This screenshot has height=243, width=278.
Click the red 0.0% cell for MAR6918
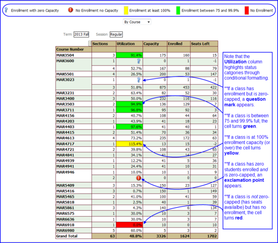(129, 225)
